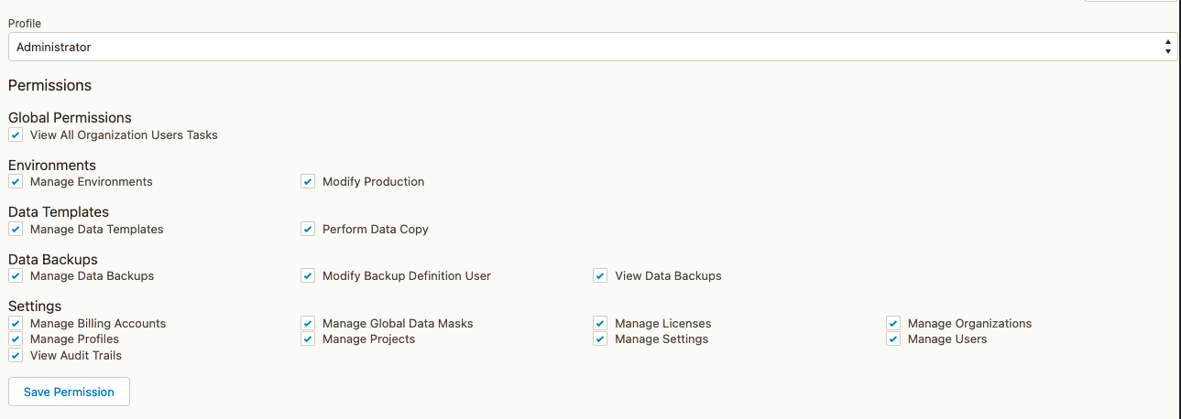Toggle the Perform Data Copy checkbox
The width and height of the screenshot is (1181, 419).
point(308,230)
